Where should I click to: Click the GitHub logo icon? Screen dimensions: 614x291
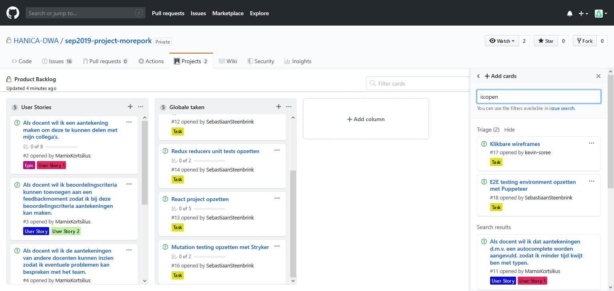pyautogui.click(x=12, y=13)
